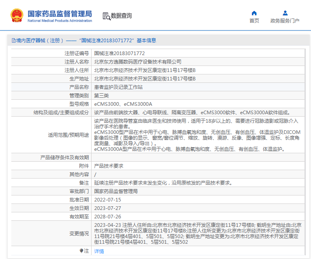The height and width of the screenshot is (259, 311).
Task: Click the 注册人住所 address value
Action: [145, 70]
